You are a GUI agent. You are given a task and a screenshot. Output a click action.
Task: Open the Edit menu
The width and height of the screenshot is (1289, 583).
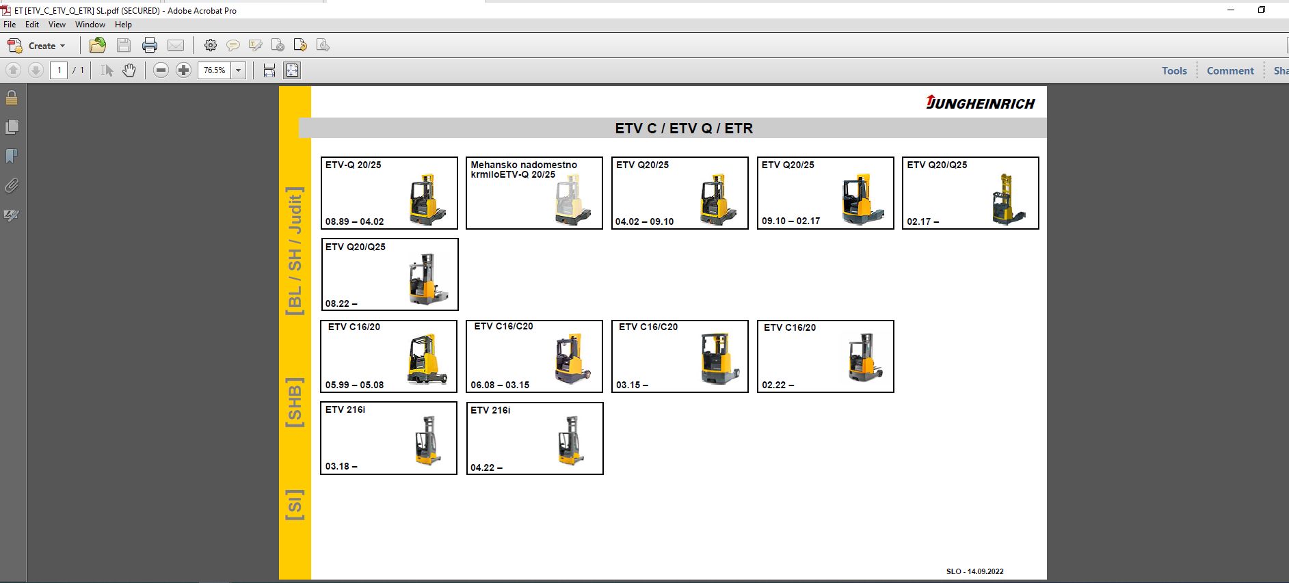(32, 25)
